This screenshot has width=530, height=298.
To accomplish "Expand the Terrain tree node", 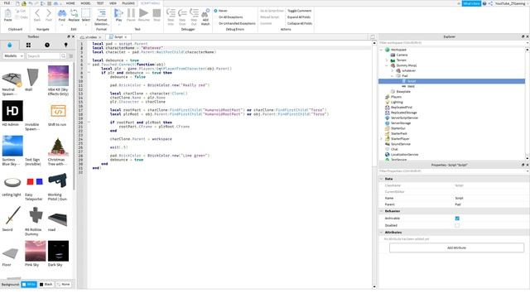I will point(387,60).
